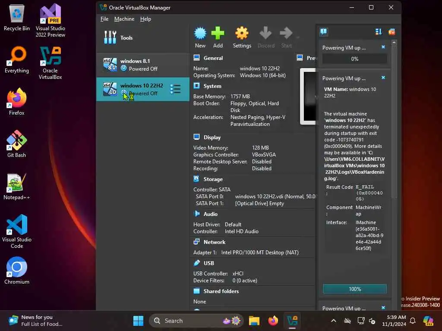Click the VM preview thumbnail
The height and width of the screenshot is (331, 442).
click(308, 96)
